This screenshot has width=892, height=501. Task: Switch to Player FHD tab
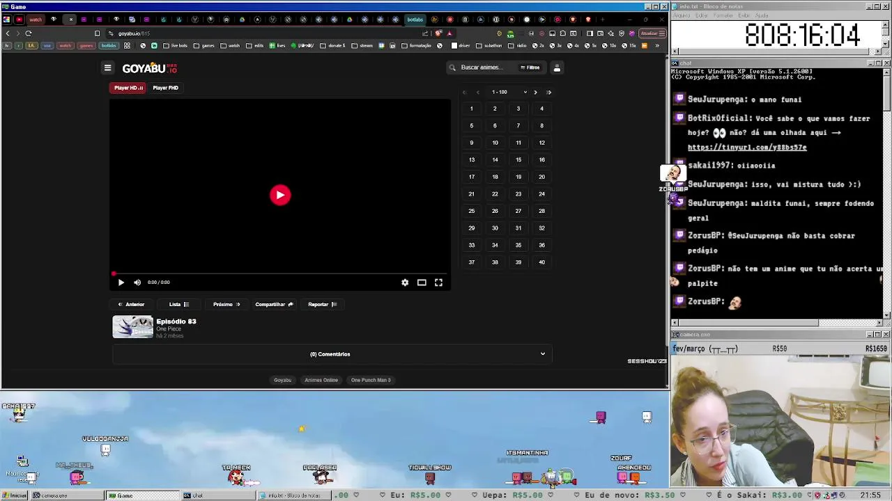(x=165, y=88)
